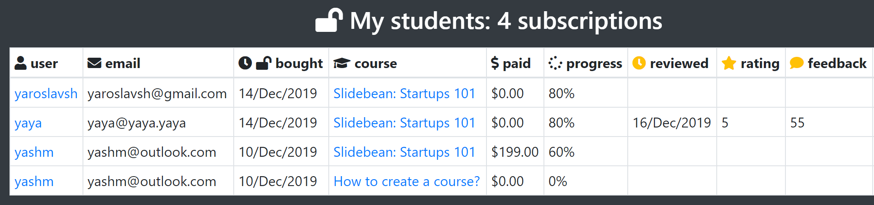This screenshot has height=205, width=874.
Task: Click the yellow clock reviewed icon
Action: pos(639,63)
